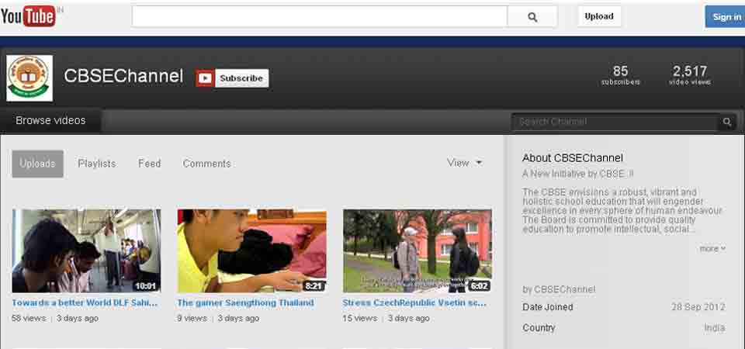Open the Comments tab

206,164
